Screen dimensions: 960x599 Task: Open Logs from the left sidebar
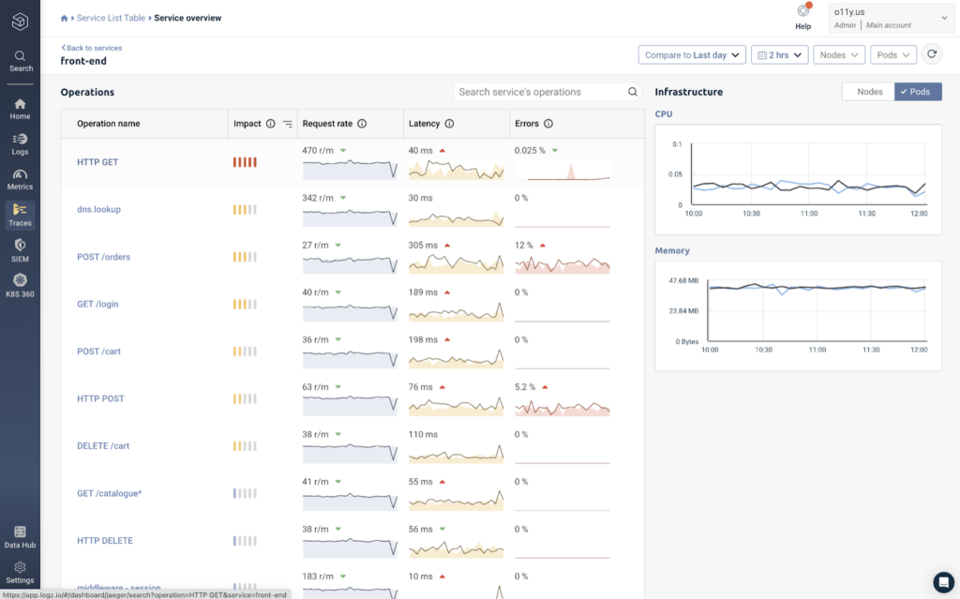point(20,143)
